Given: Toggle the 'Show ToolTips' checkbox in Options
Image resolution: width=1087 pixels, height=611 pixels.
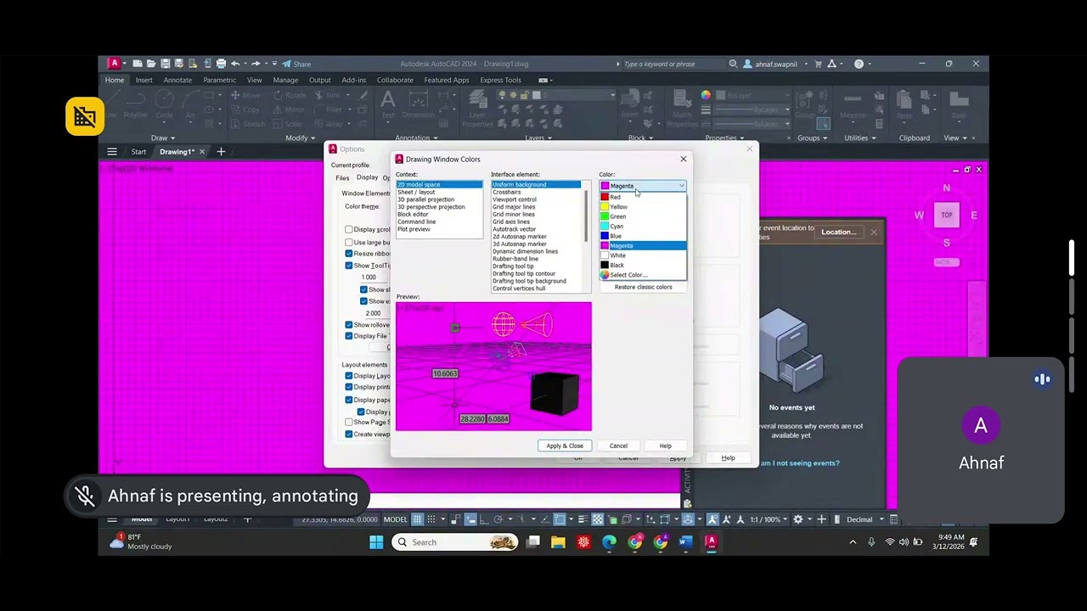Looking at the screenshot, I should click(x=349, y=266).
